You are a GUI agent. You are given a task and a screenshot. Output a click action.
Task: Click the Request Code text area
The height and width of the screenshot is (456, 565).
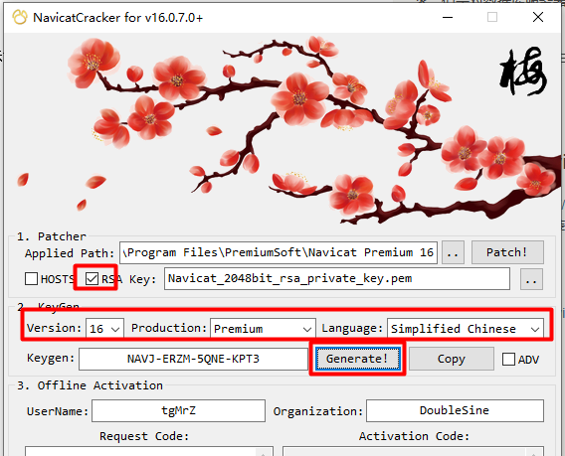tap(149, 451)
